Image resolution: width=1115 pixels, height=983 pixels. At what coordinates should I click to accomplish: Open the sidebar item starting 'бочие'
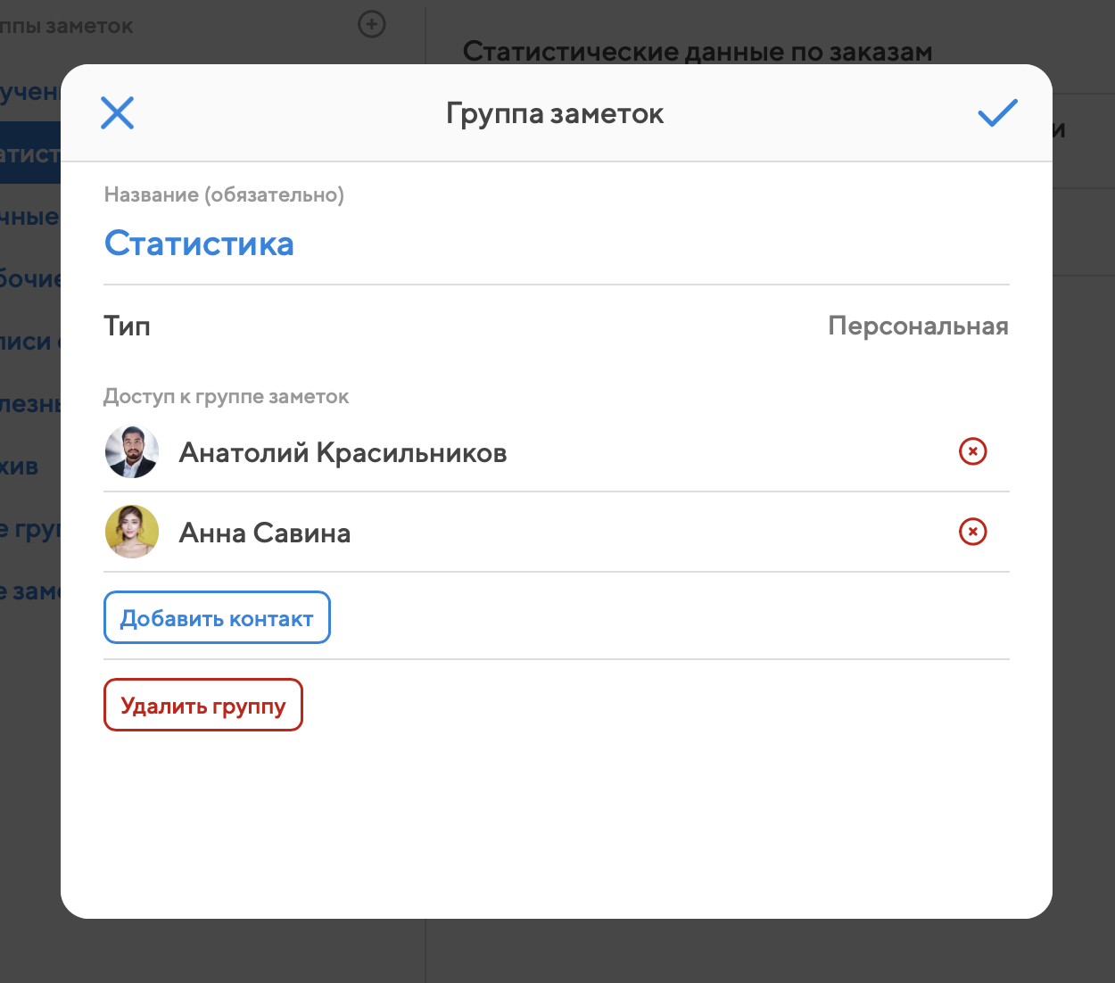30,279
